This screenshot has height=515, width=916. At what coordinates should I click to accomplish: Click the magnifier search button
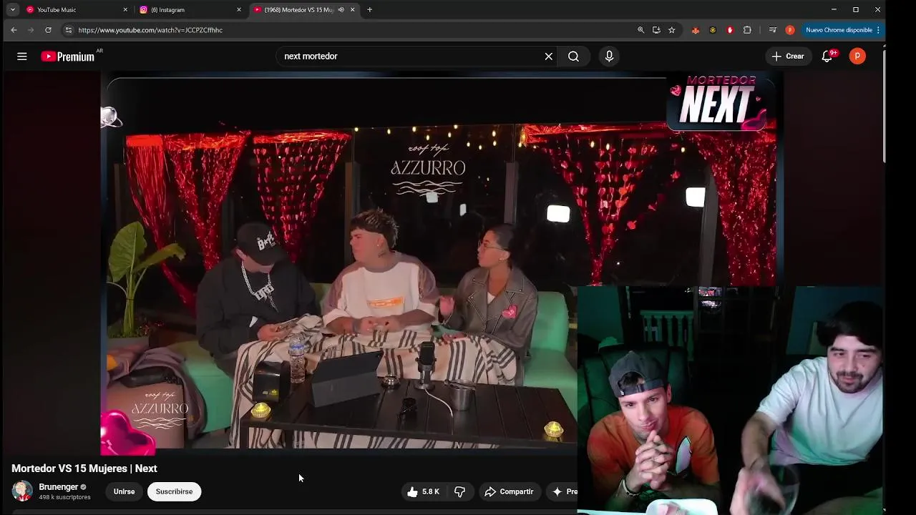573,56
